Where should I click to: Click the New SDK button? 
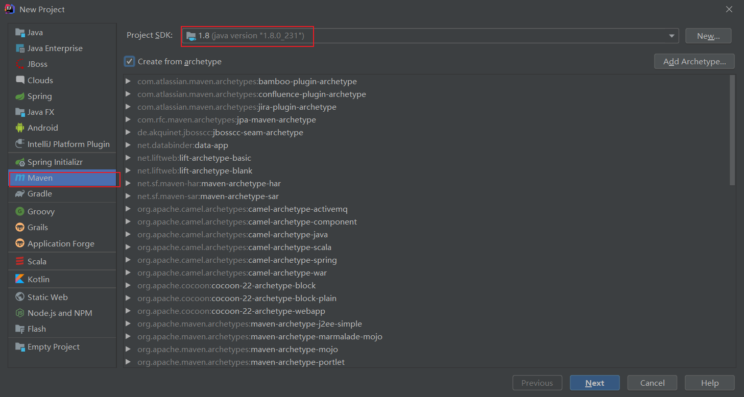[708, 36]
